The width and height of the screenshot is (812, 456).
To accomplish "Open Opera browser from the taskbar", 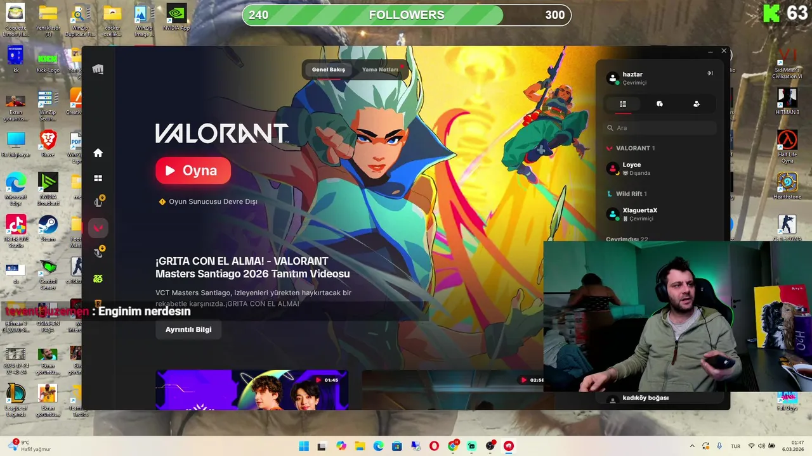I will [x=435, y=446].
